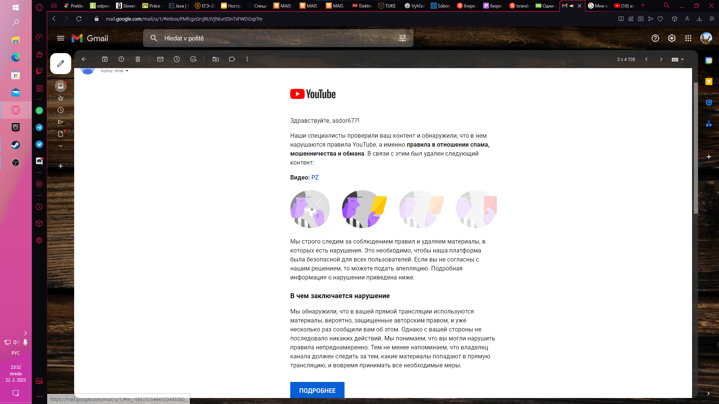Open Discord in Opera GX sidebar
Viewport: 719px width, 404px height.
pos(39,161)
